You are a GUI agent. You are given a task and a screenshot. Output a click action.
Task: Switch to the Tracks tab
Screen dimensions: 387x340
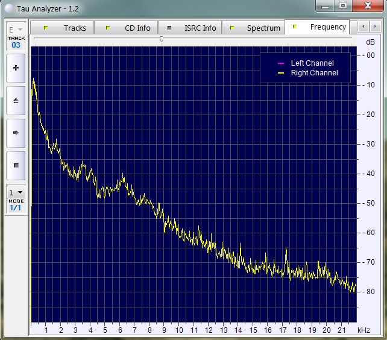tap(66, 28)
